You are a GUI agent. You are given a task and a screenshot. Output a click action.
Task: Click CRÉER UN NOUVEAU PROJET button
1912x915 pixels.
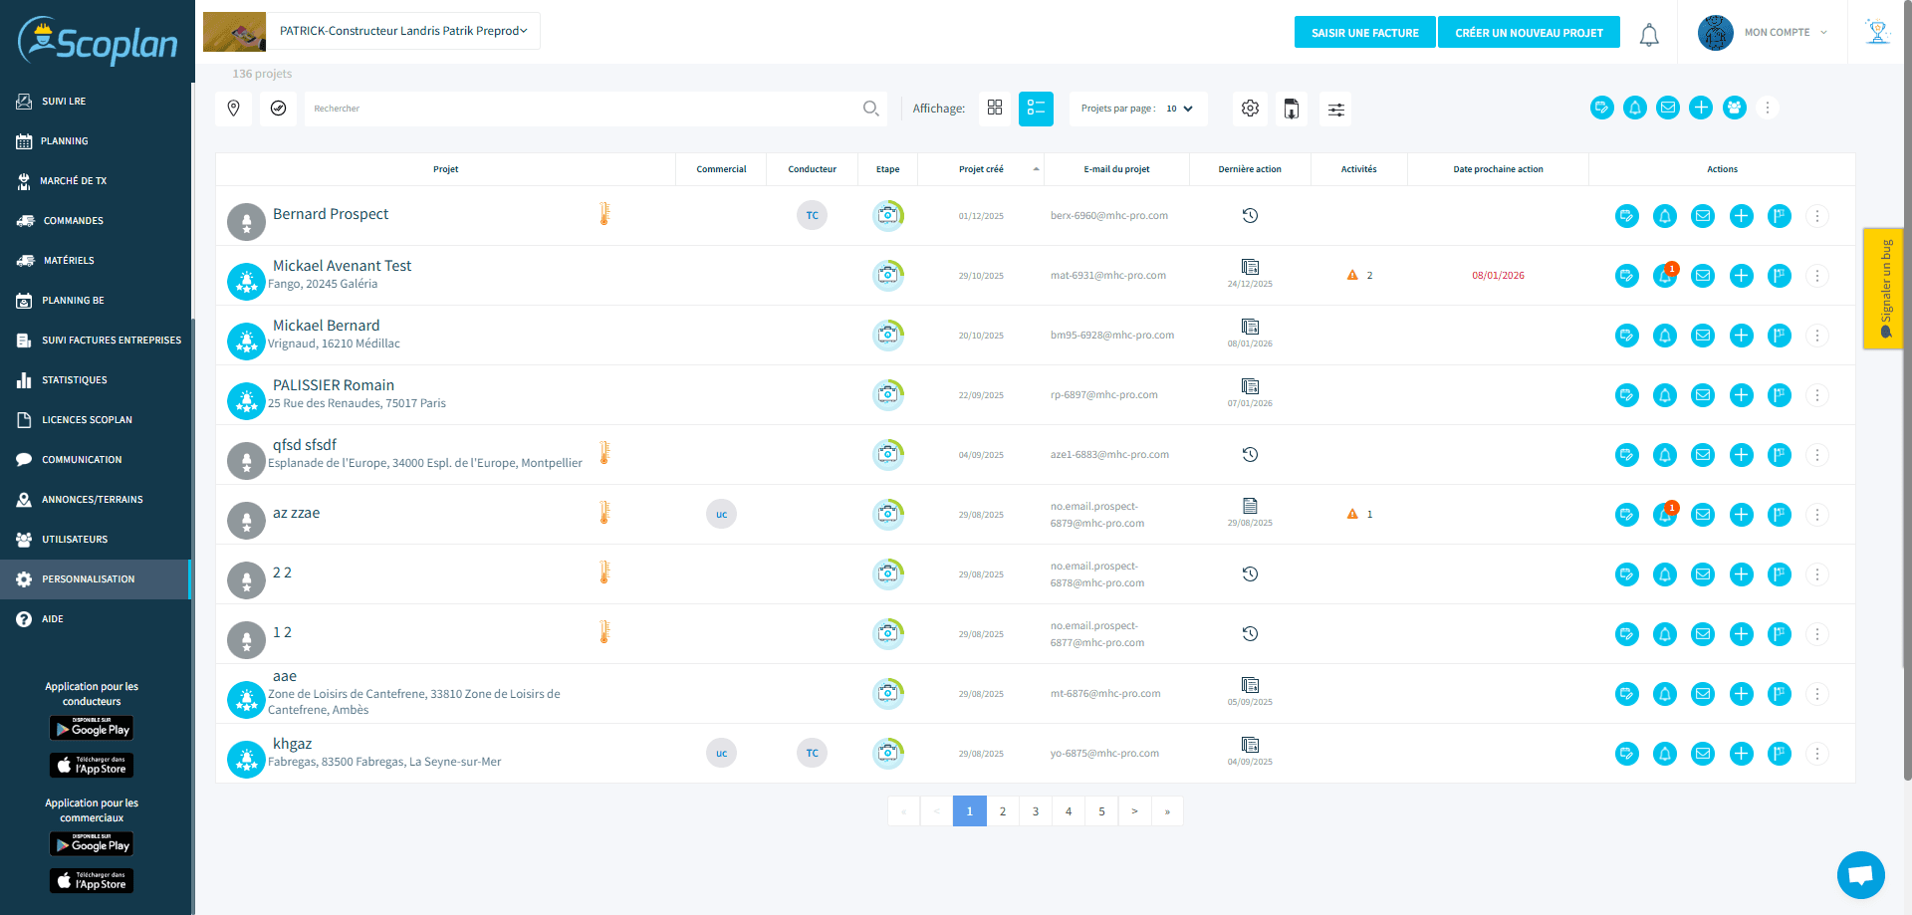[1529, 32]
